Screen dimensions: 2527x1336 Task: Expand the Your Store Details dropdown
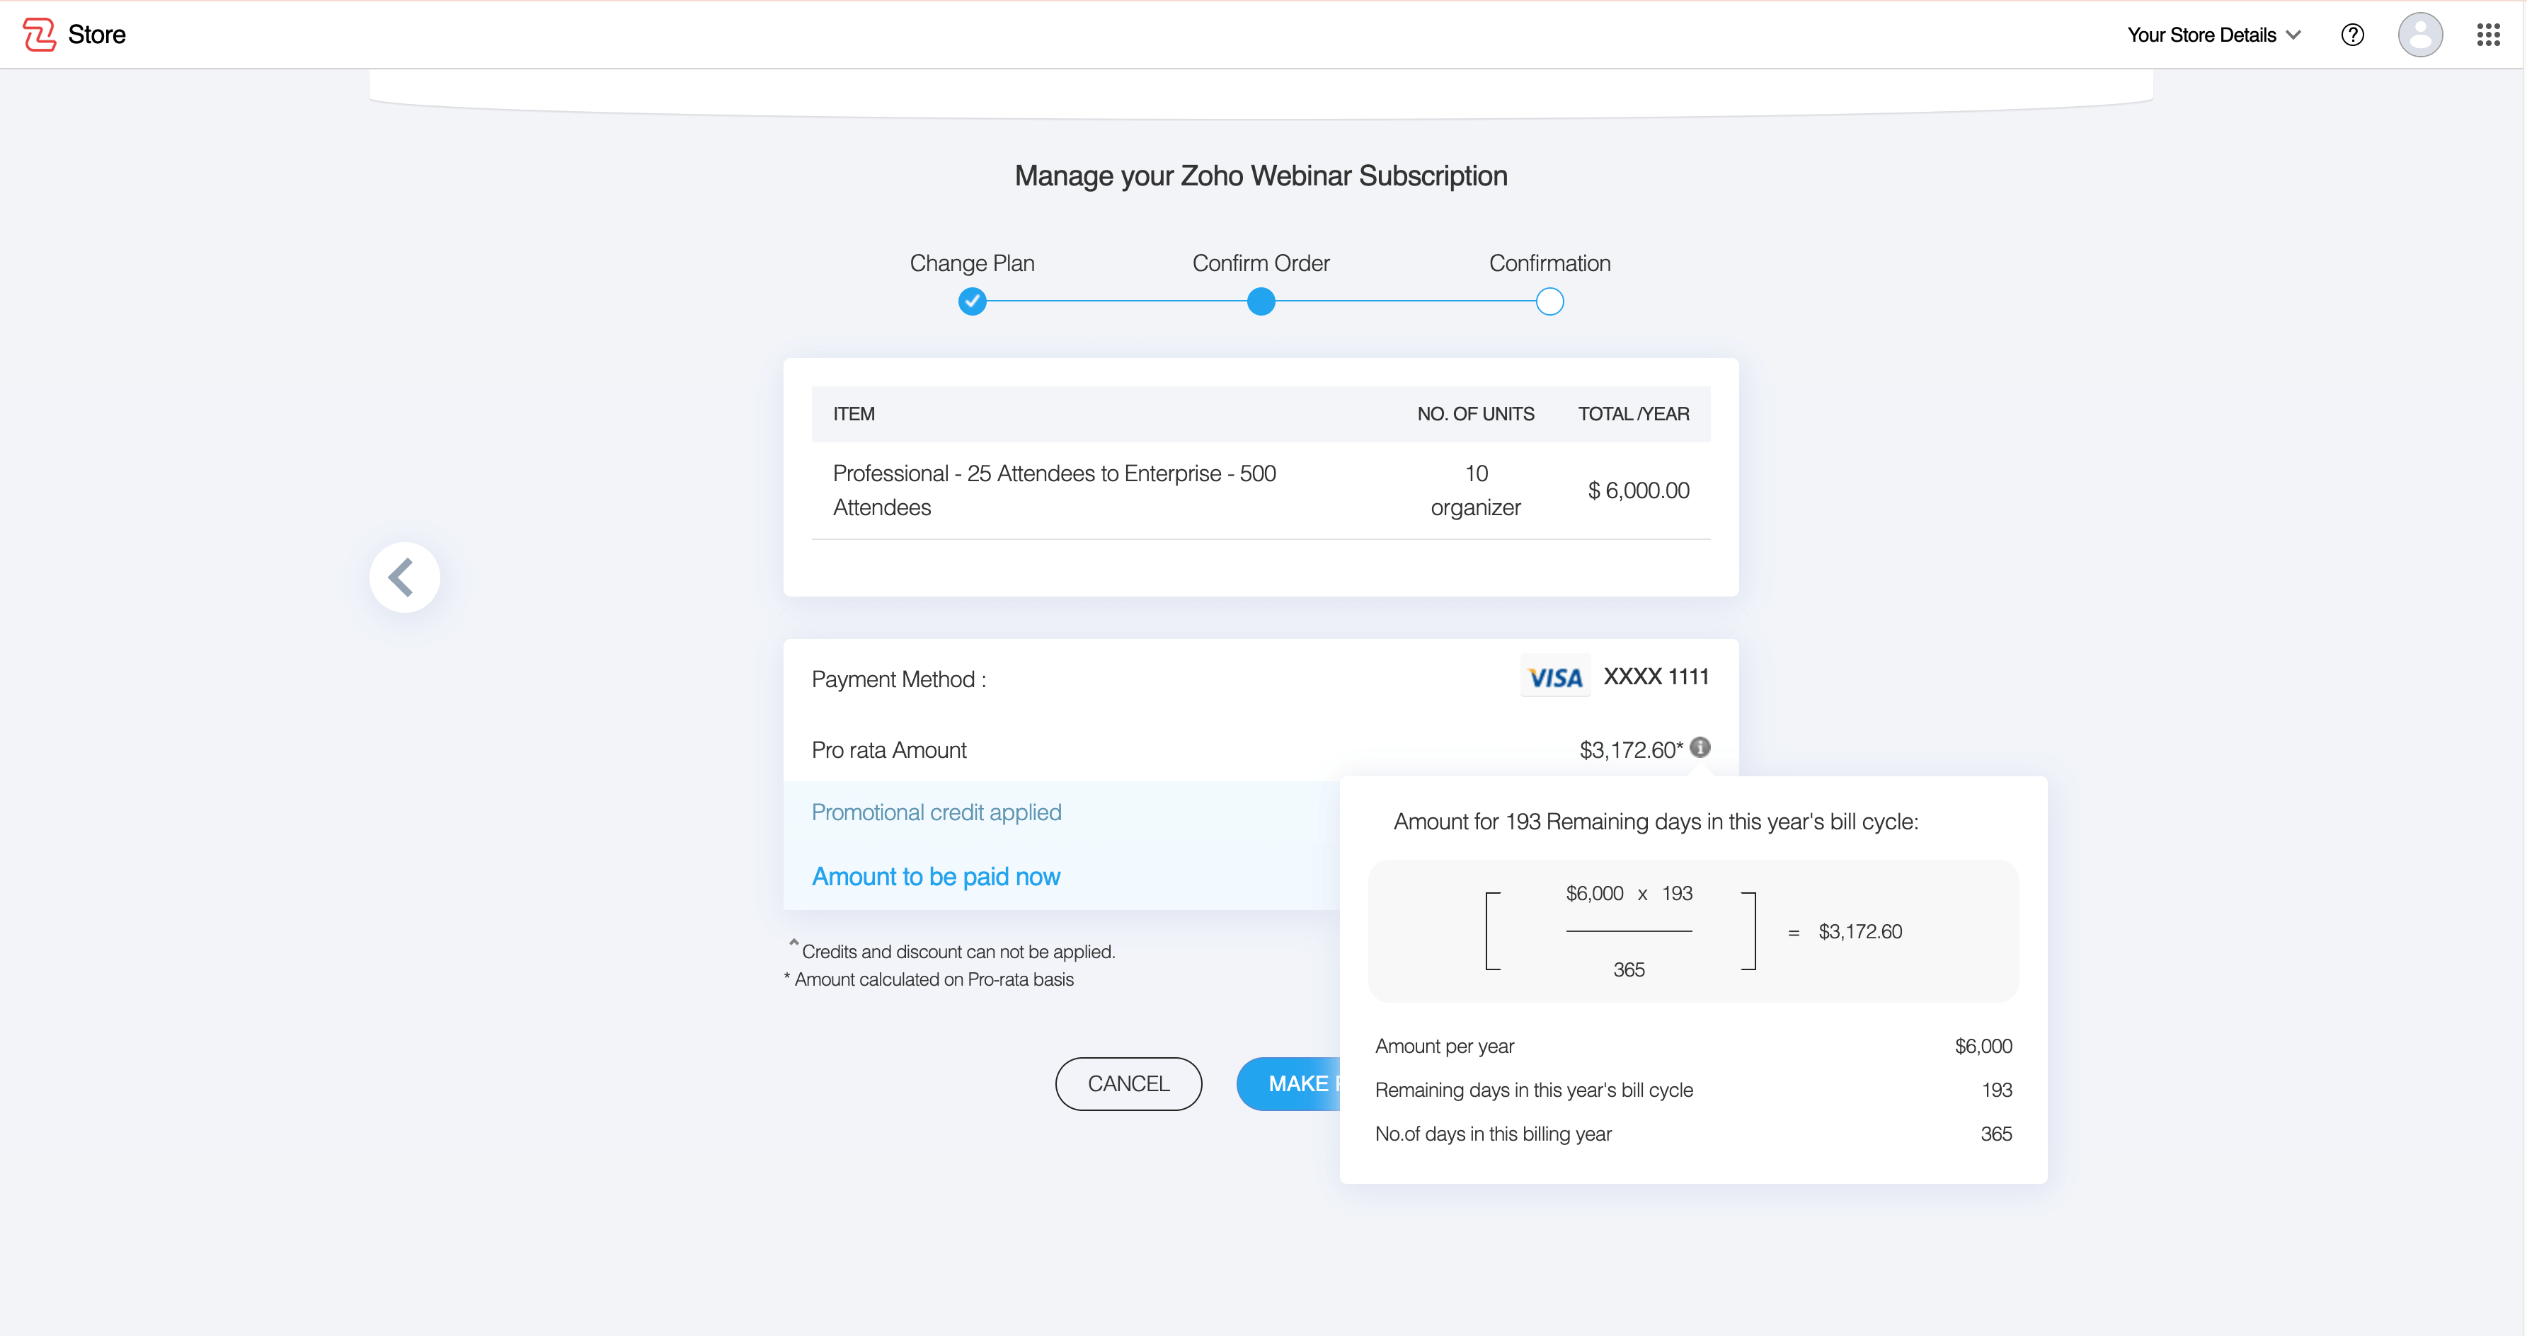pyautogui.click(x=2201, y=35)
